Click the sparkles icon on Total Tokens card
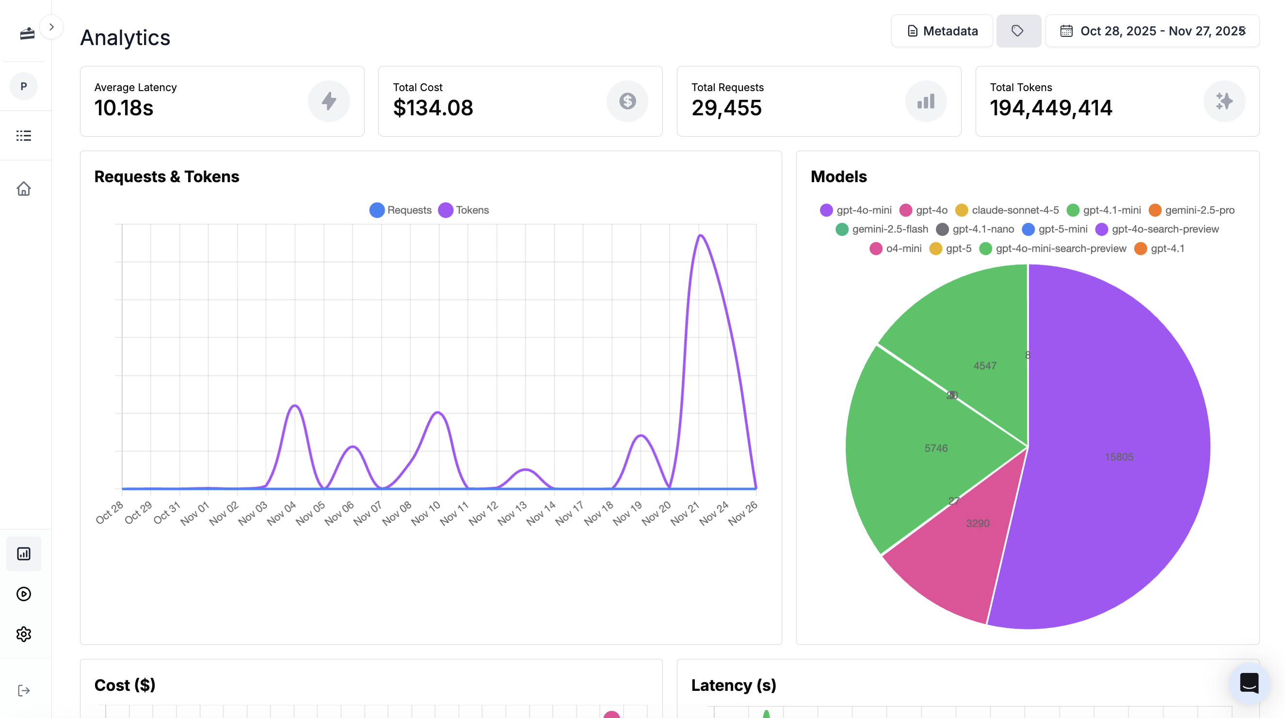Viewport: 1285px width, 718px height. 1225,101
